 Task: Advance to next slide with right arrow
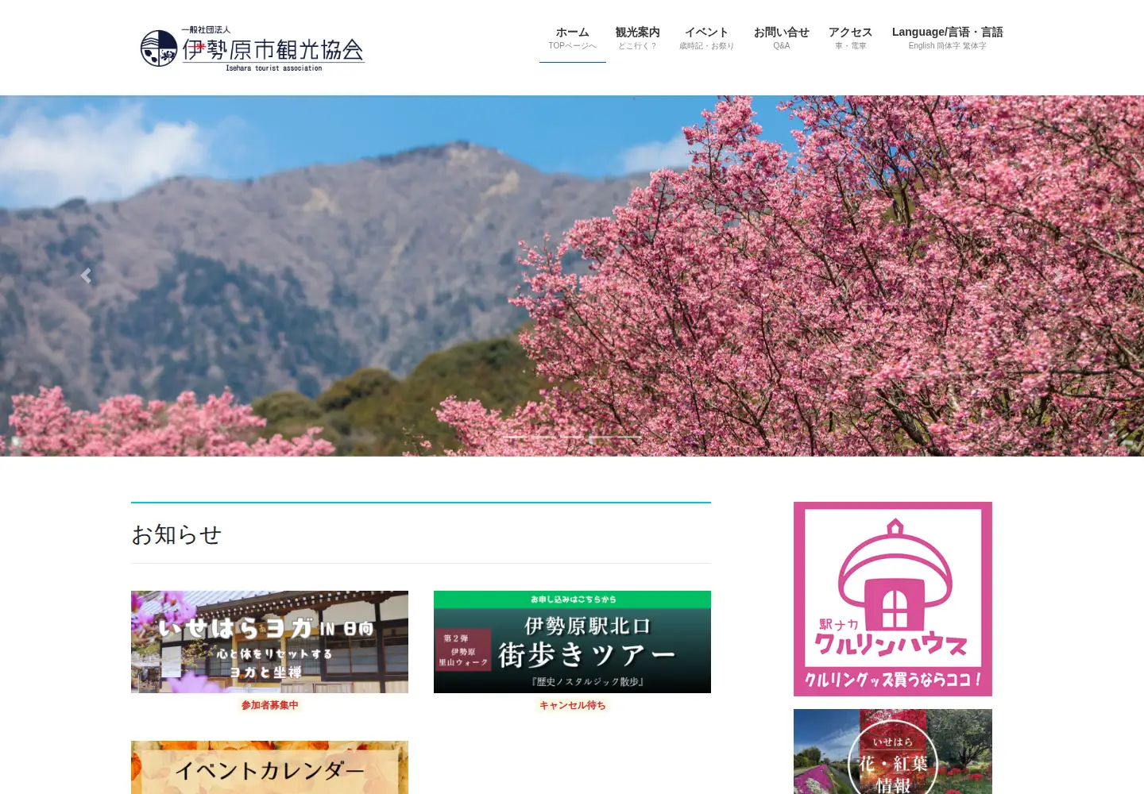1058,276
